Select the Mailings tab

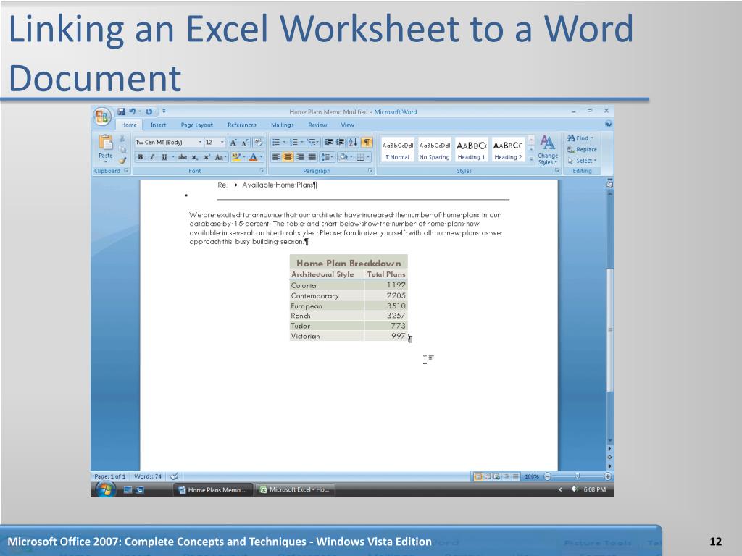282,125
